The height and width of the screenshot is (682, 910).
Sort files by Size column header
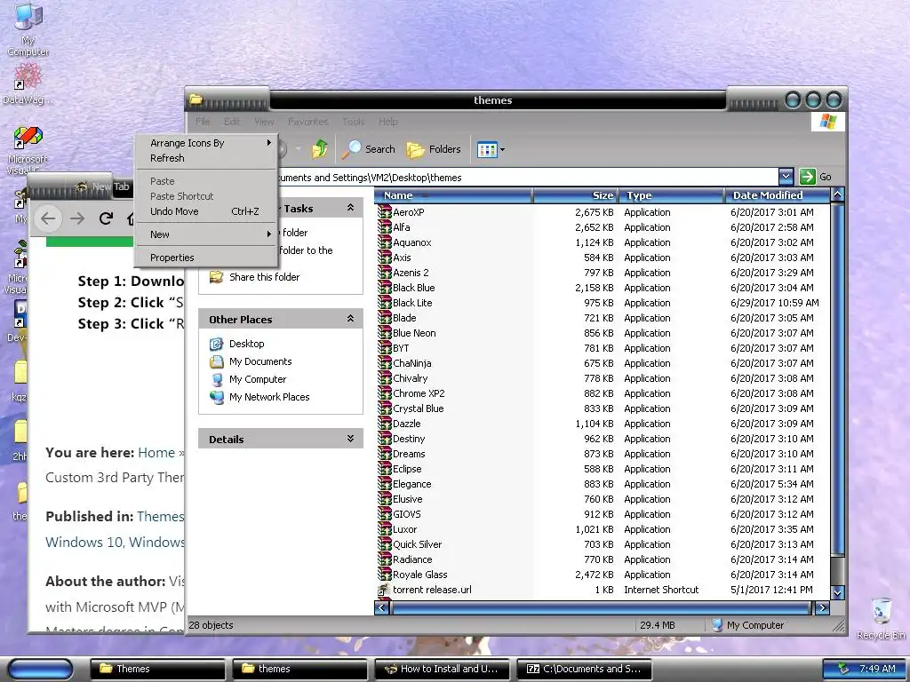(x=576, y=195)
